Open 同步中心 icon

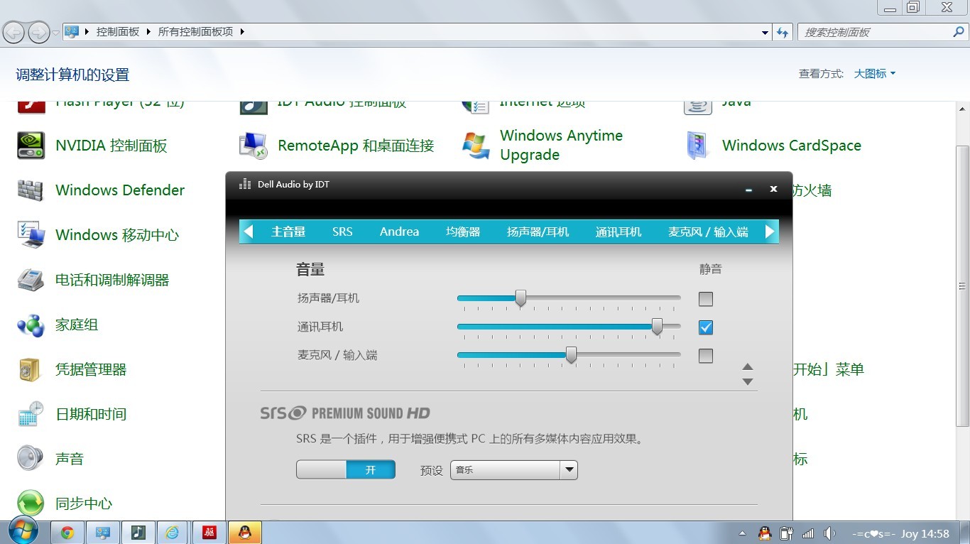coord(31,504)
